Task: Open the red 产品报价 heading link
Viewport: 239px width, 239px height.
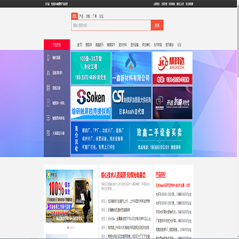Action: (161, 175)
